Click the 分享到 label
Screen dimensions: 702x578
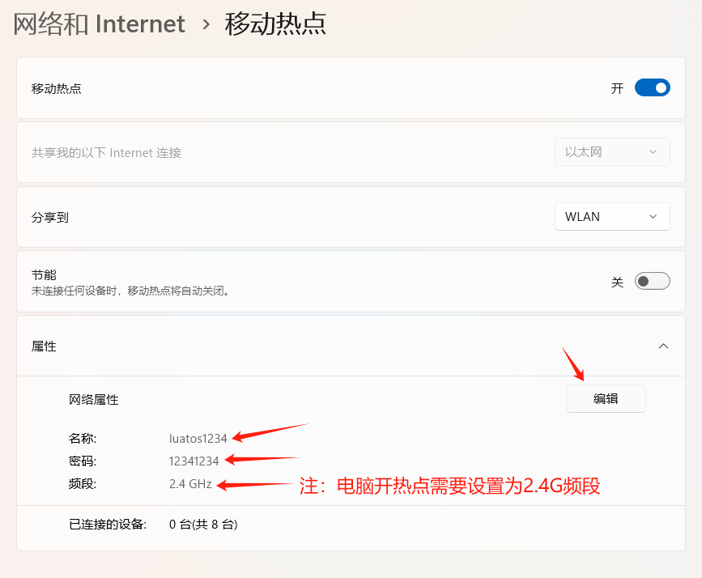coord(49,218)
